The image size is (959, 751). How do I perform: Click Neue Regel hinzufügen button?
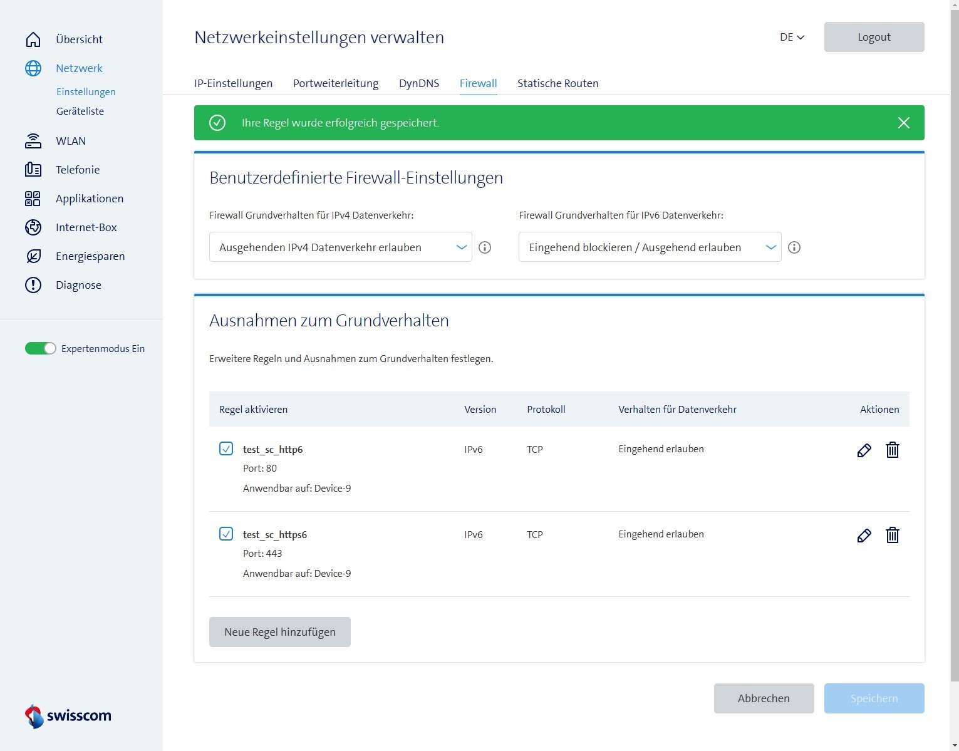coord(280,632)
